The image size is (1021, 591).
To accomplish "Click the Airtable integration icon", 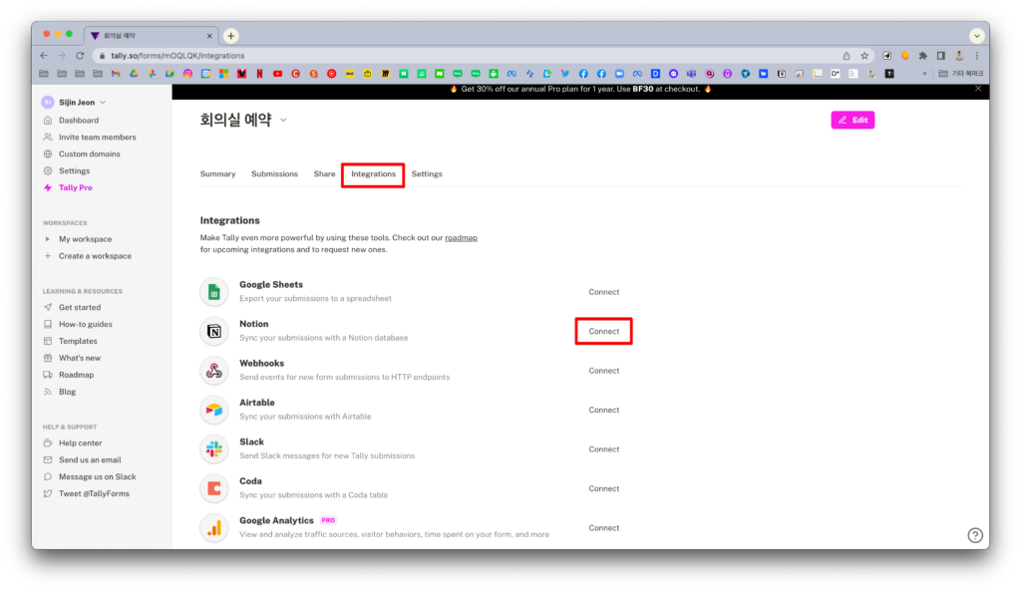I will (x=214, y=410).
